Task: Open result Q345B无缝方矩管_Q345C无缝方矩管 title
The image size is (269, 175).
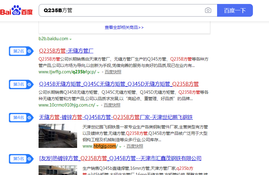Action: [x=119, y=84]
